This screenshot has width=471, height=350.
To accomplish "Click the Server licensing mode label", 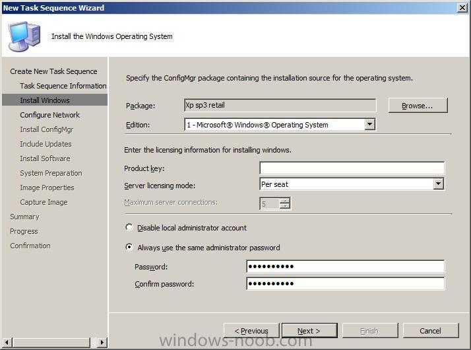I will tap(160, 186).
